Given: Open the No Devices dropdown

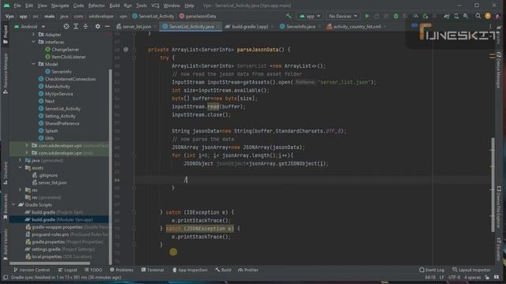Looking at the screenshot, I should coord(342,16).
